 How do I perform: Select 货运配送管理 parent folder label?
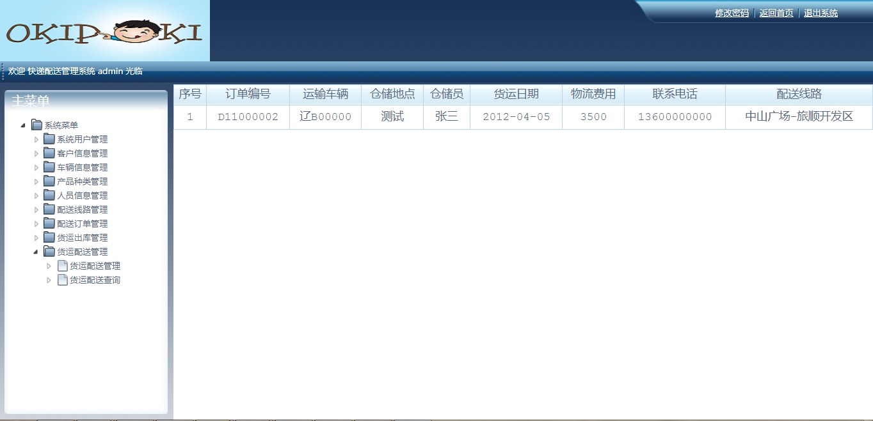click(83, 252)
